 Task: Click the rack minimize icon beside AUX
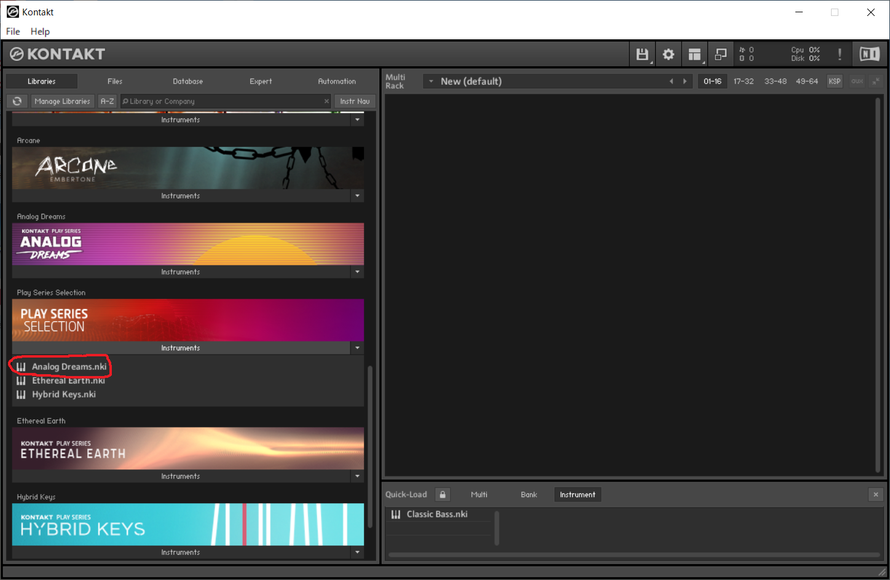pos(876,81)
